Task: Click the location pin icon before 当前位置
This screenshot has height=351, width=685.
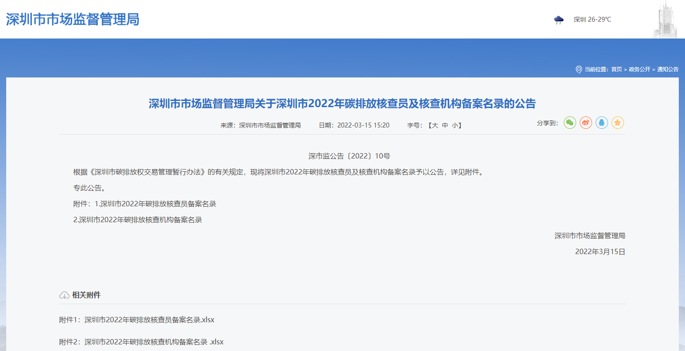Action: [578, 69]
